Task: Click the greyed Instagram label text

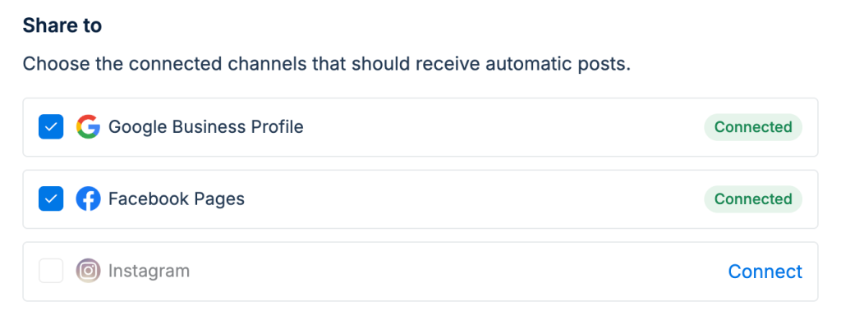Action: pyautogui.click(x=149, y=271)
